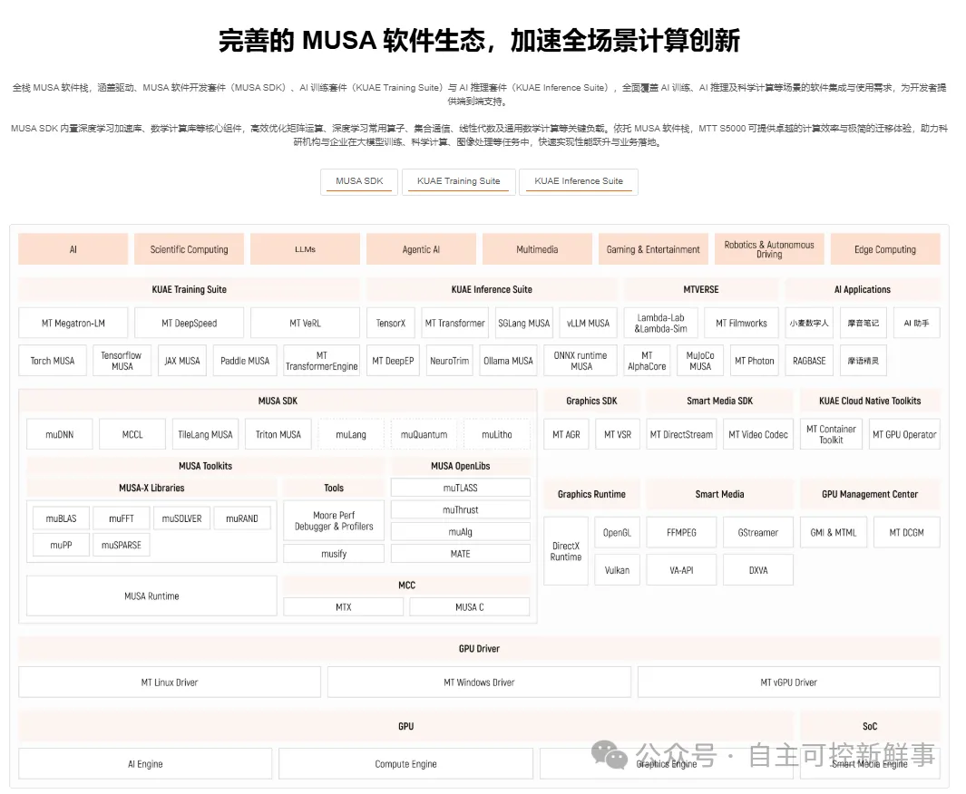Select the Multimedia category box
The height and width of the screenshot is (794, 966).
tap(537, 249)
